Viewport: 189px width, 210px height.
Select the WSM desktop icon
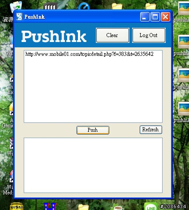coord(17,206)
